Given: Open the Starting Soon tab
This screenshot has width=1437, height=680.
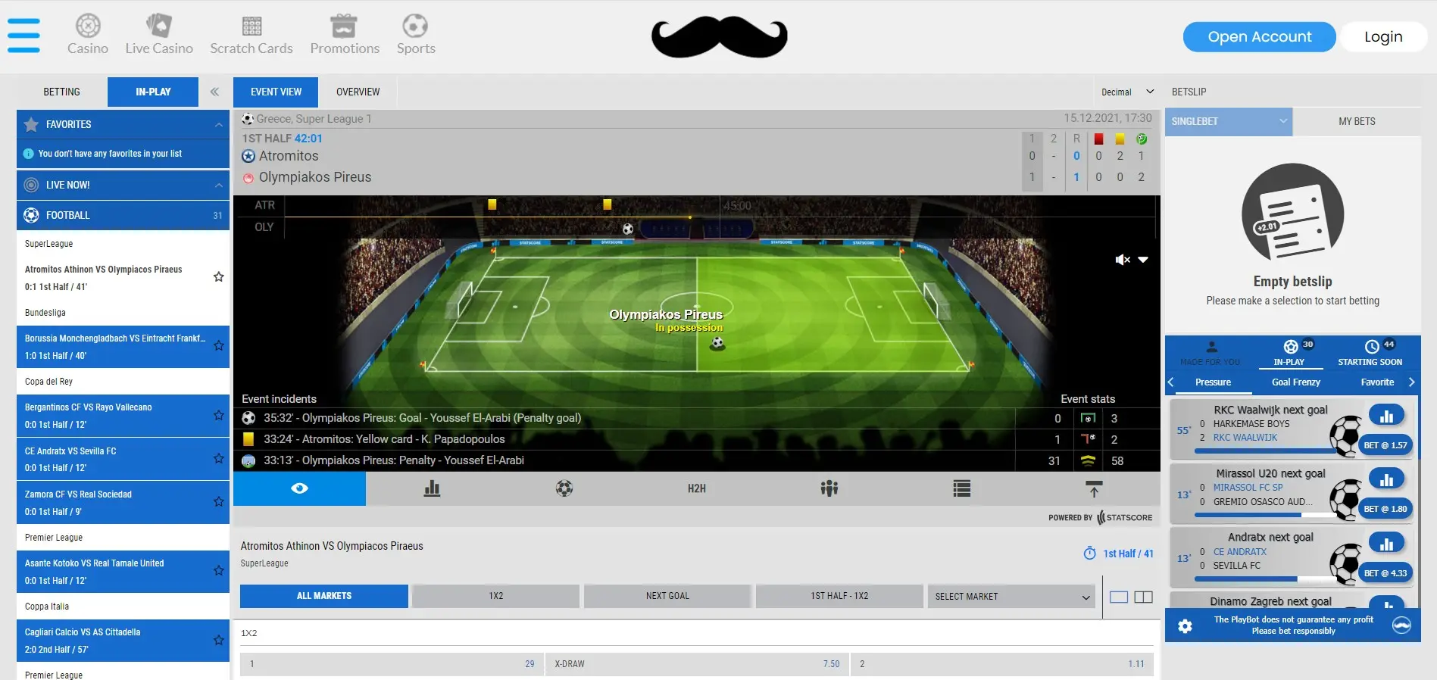Looking at the screenshot, I should click(1370, 354).
